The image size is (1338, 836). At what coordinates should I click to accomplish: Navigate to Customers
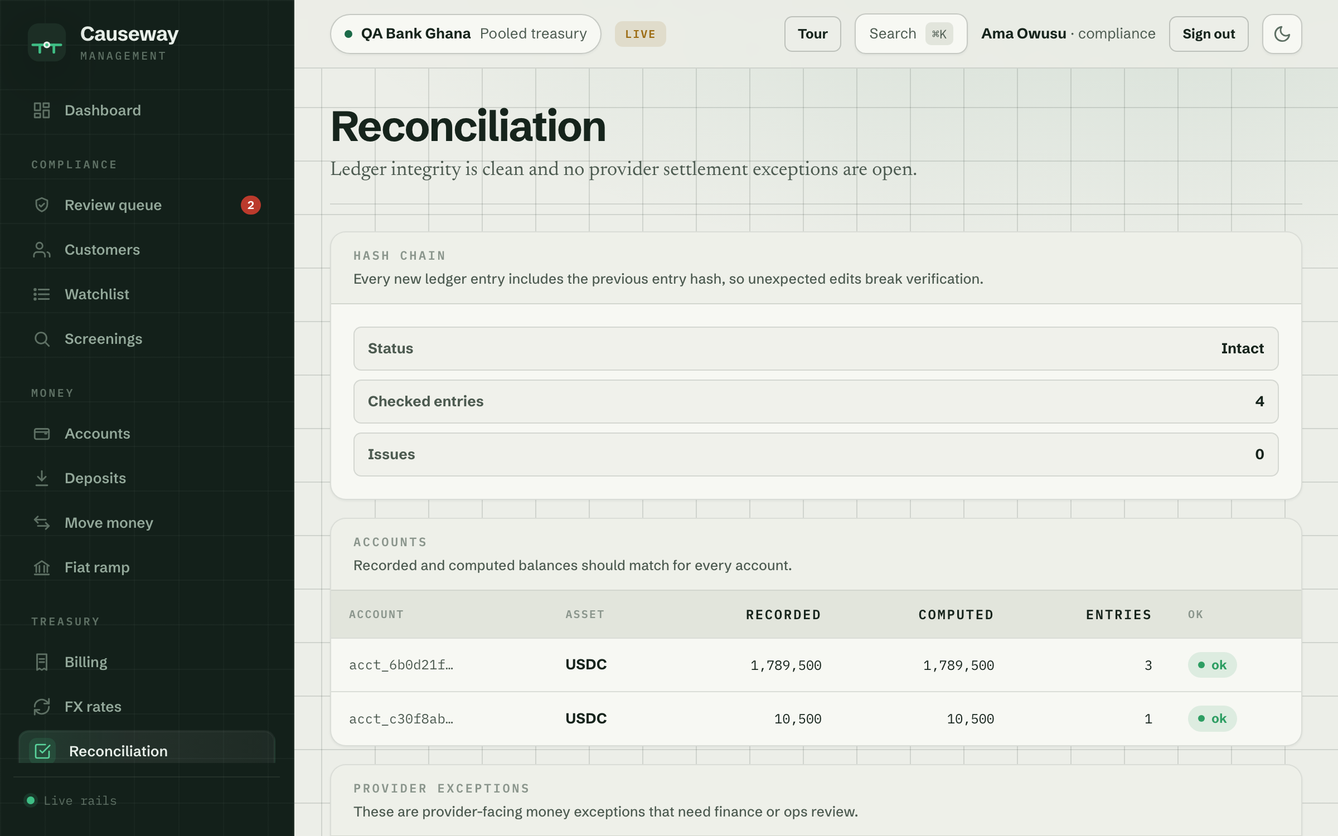coord(147,250)
